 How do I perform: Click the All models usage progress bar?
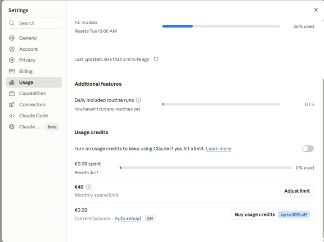[221, 26]
